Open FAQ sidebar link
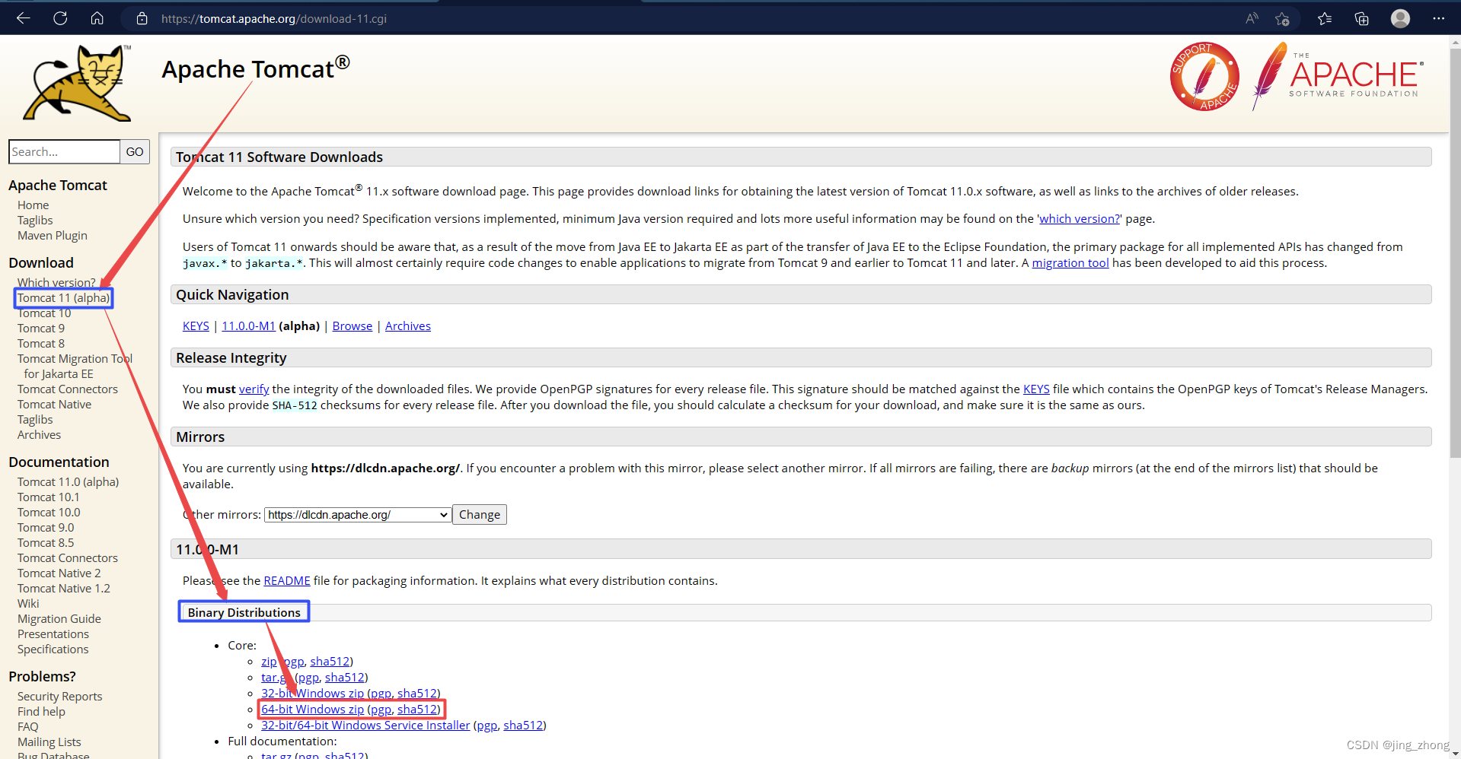 (x=27, y=727)
